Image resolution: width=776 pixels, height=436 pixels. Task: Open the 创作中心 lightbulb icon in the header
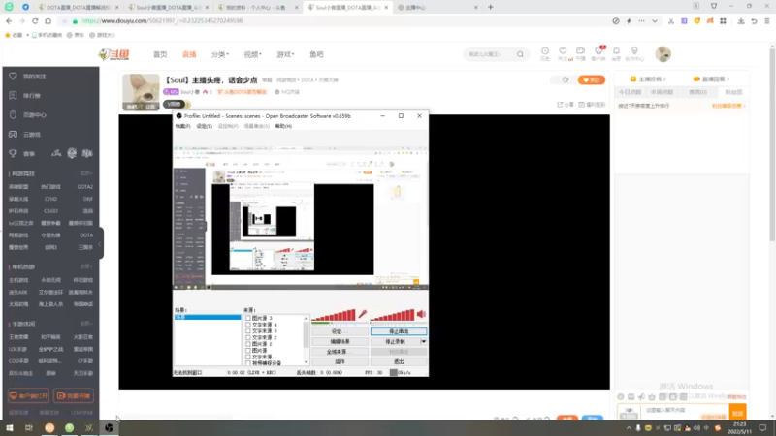pyautogui.click(x=634, y=51)
